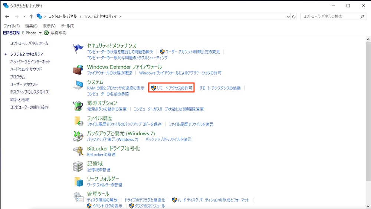This screenshot has height=209, width=371.
Task: Go to コントロール パネル ホーム
Action: point(29,43)
